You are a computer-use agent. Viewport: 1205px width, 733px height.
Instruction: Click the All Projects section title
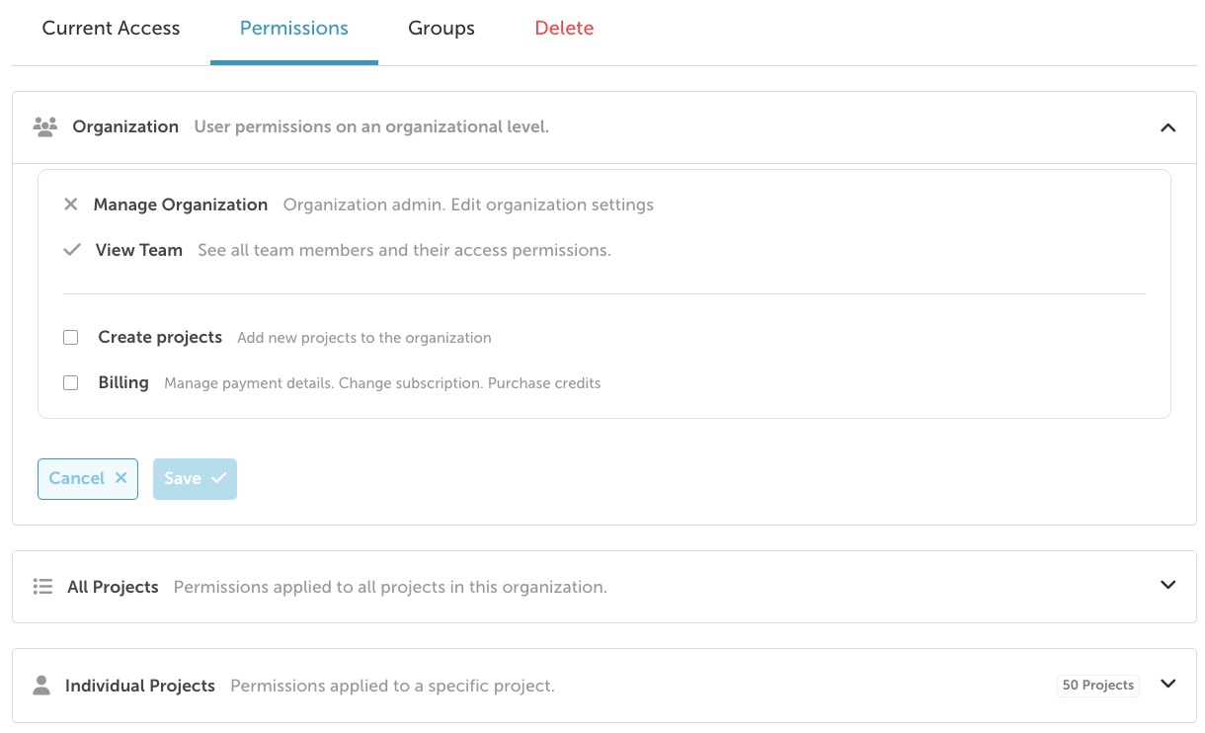[x=113, y=587]
